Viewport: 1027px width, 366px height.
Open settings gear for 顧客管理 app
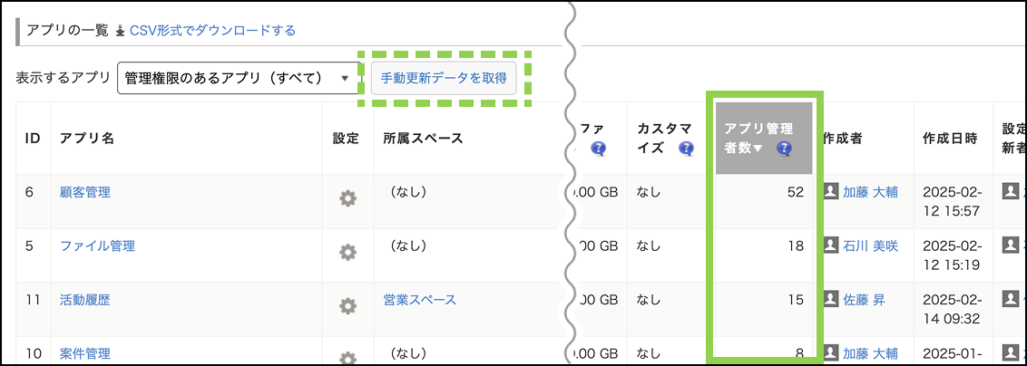pyautogui.click(x=347, y=198)
